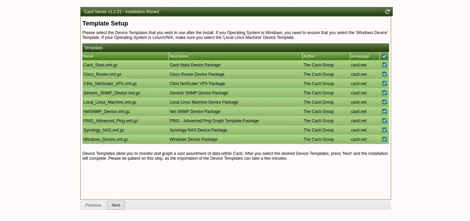The image size is (470, 221).
Task: Toggle Generic_SNMP_Device.xml.gz checkbox
Action: tap(385, 93)
